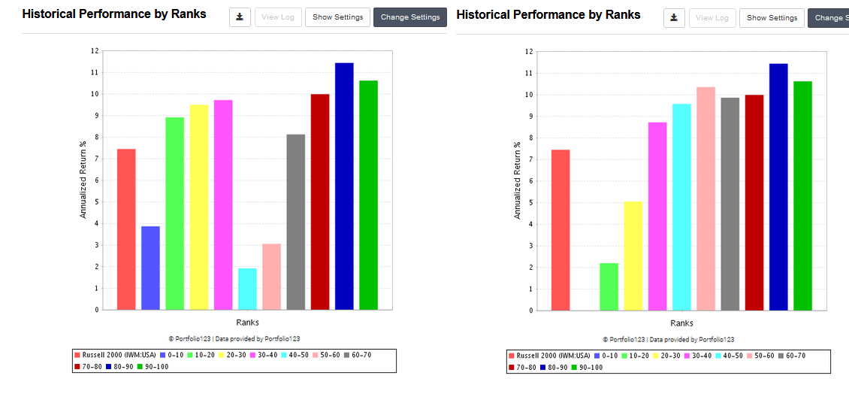Image resolution: width=849 pixels, height=400 pixels.
Task: Click the magenta 30-40 bar in left chart
Action: pyautogui.click(x=223, y=205)
